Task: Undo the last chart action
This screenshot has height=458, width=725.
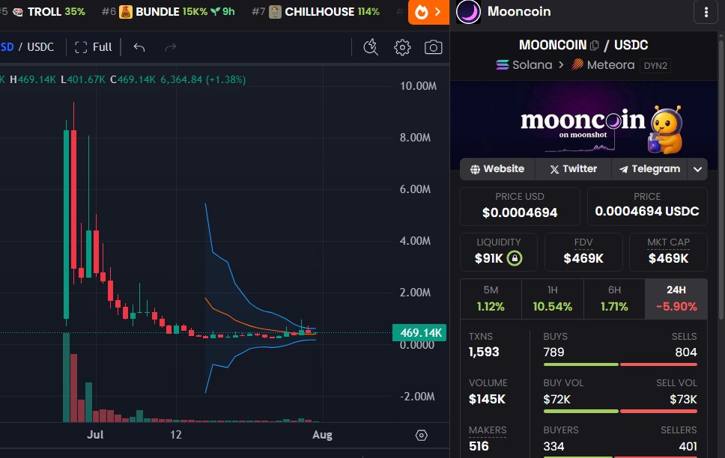Action: (x=139, y=47)
